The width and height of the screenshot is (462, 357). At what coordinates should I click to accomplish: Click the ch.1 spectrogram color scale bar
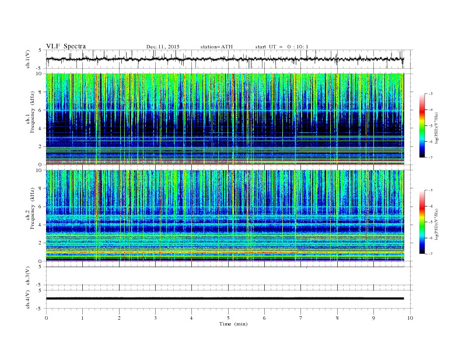click(422, 125)
